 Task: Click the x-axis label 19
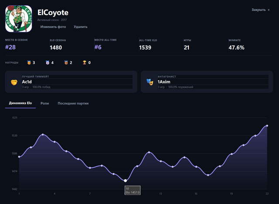pyautogui.click(x=231, y=194)
